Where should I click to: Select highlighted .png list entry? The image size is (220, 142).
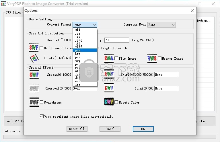(x=85, y=50)
